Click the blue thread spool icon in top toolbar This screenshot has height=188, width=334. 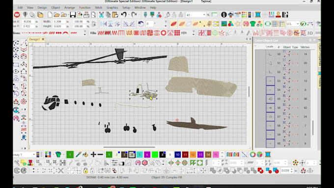click(x=258, y=15)
